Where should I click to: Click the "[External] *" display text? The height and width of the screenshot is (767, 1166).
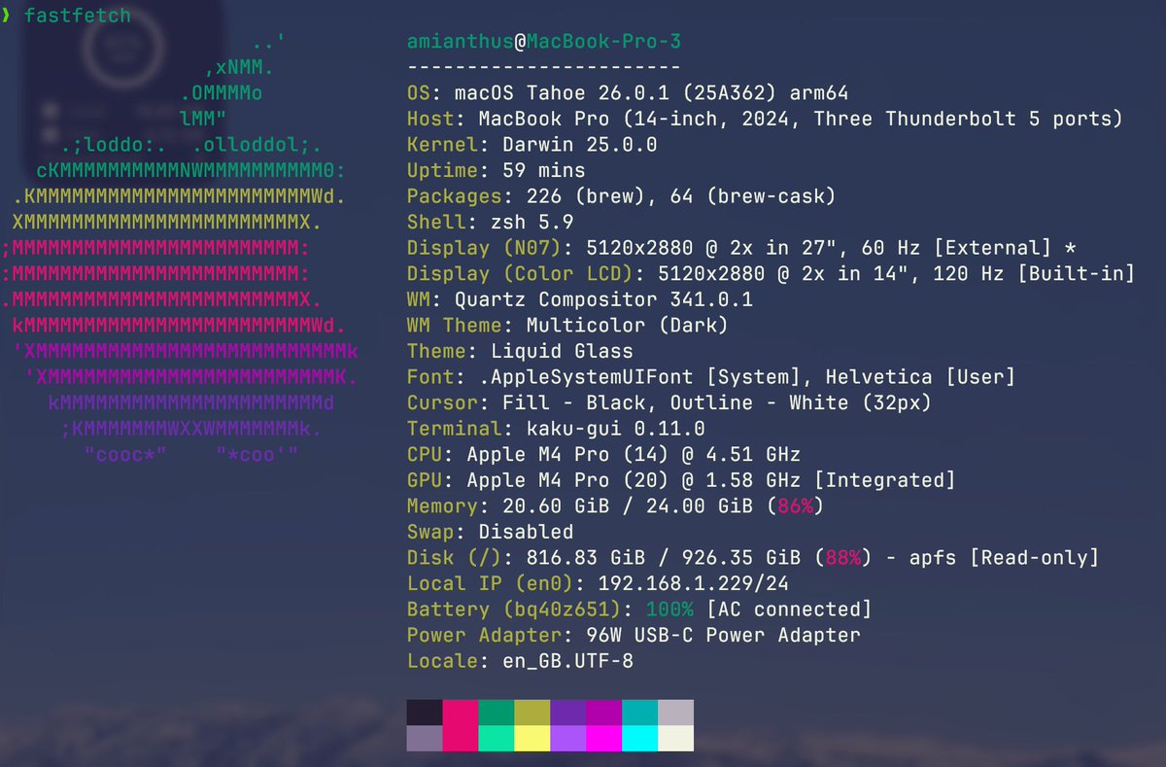1004,248
